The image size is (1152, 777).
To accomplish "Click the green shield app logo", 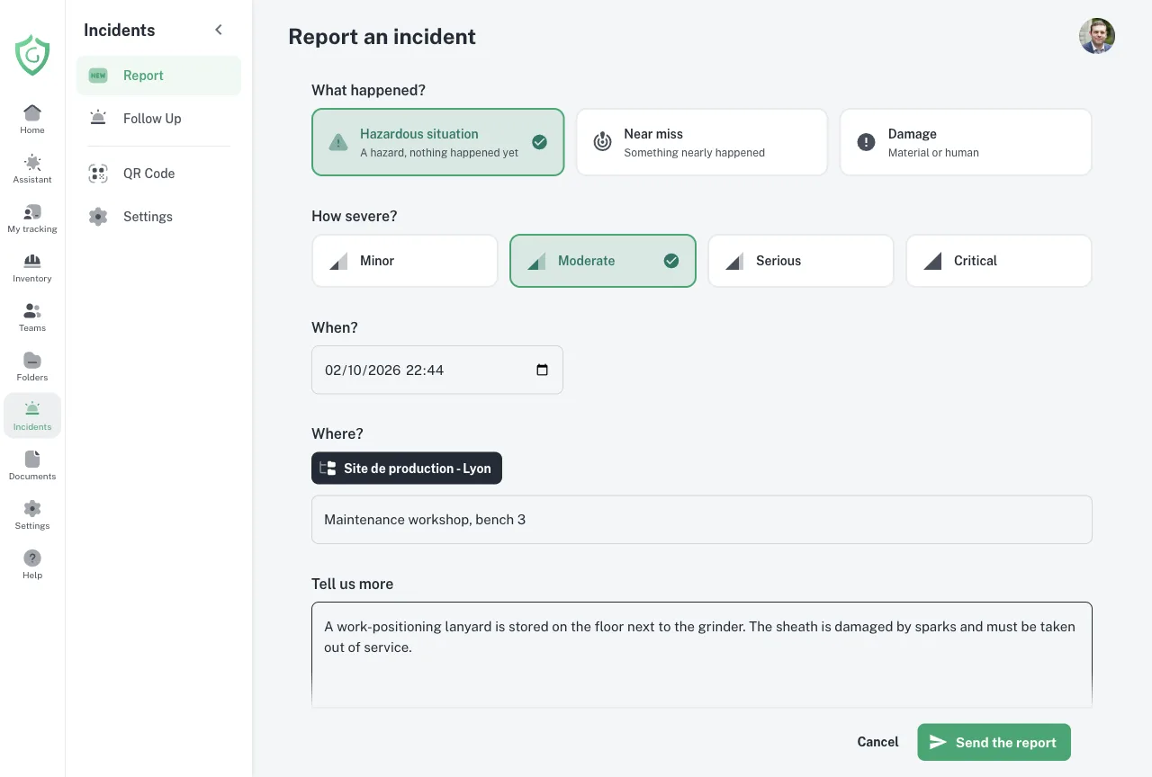I will pos(32,55).
